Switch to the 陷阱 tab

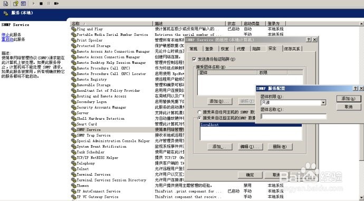(x=256, y=49)
